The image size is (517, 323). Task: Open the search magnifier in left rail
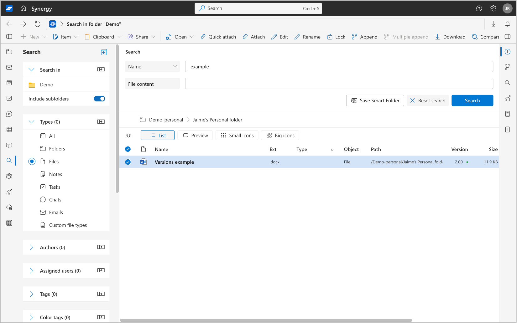tap(9, 161)
